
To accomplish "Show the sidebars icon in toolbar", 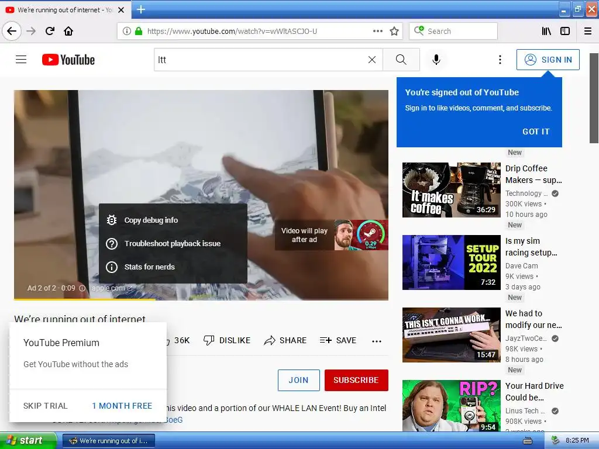I will (x=565, y=31).
